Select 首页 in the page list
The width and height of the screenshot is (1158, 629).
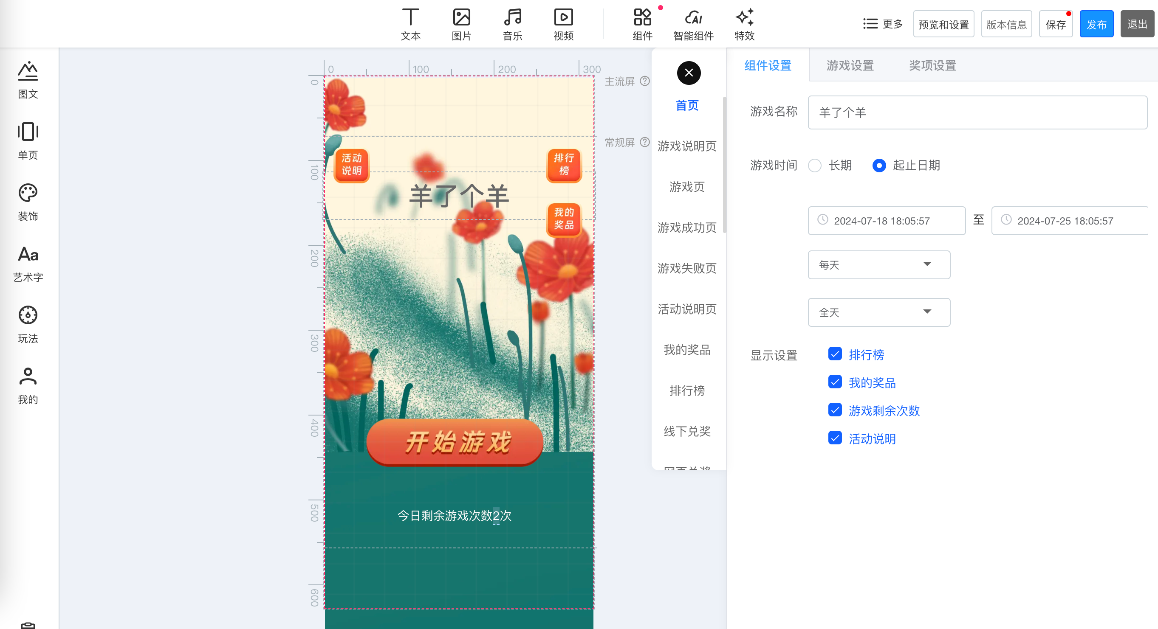pyautogui.click(x=687, y=106)
